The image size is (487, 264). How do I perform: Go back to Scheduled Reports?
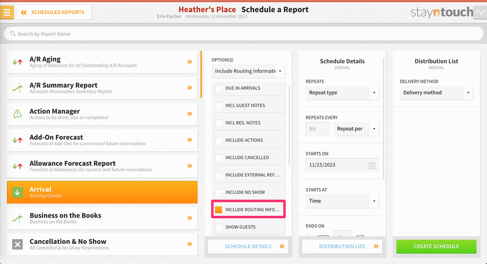point(55,12)
